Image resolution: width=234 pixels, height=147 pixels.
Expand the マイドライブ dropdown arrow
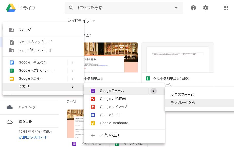[94, 21]
